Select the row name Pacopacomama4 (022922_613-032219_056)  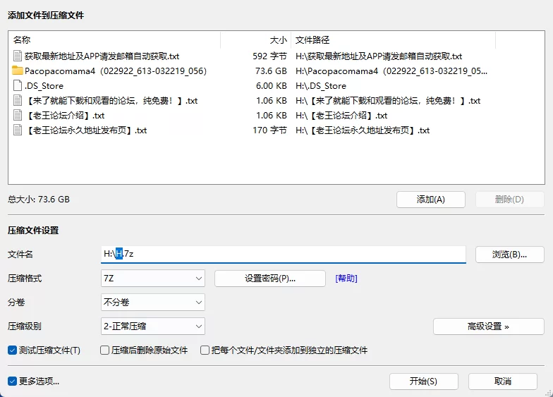coord(116,71)
